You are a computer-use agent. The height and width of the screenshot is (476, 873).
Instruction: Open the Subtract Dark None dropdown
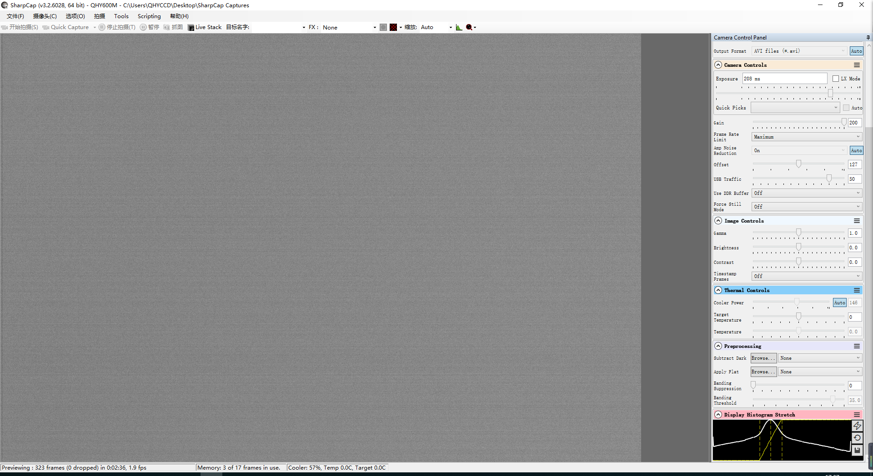(x=820, y=358)
